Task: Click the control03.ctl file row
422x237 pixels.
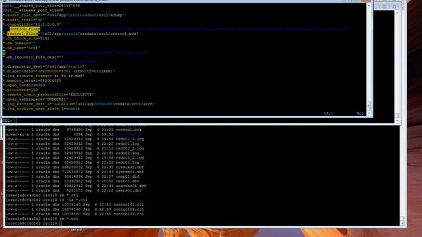Action: click(75, 214)
